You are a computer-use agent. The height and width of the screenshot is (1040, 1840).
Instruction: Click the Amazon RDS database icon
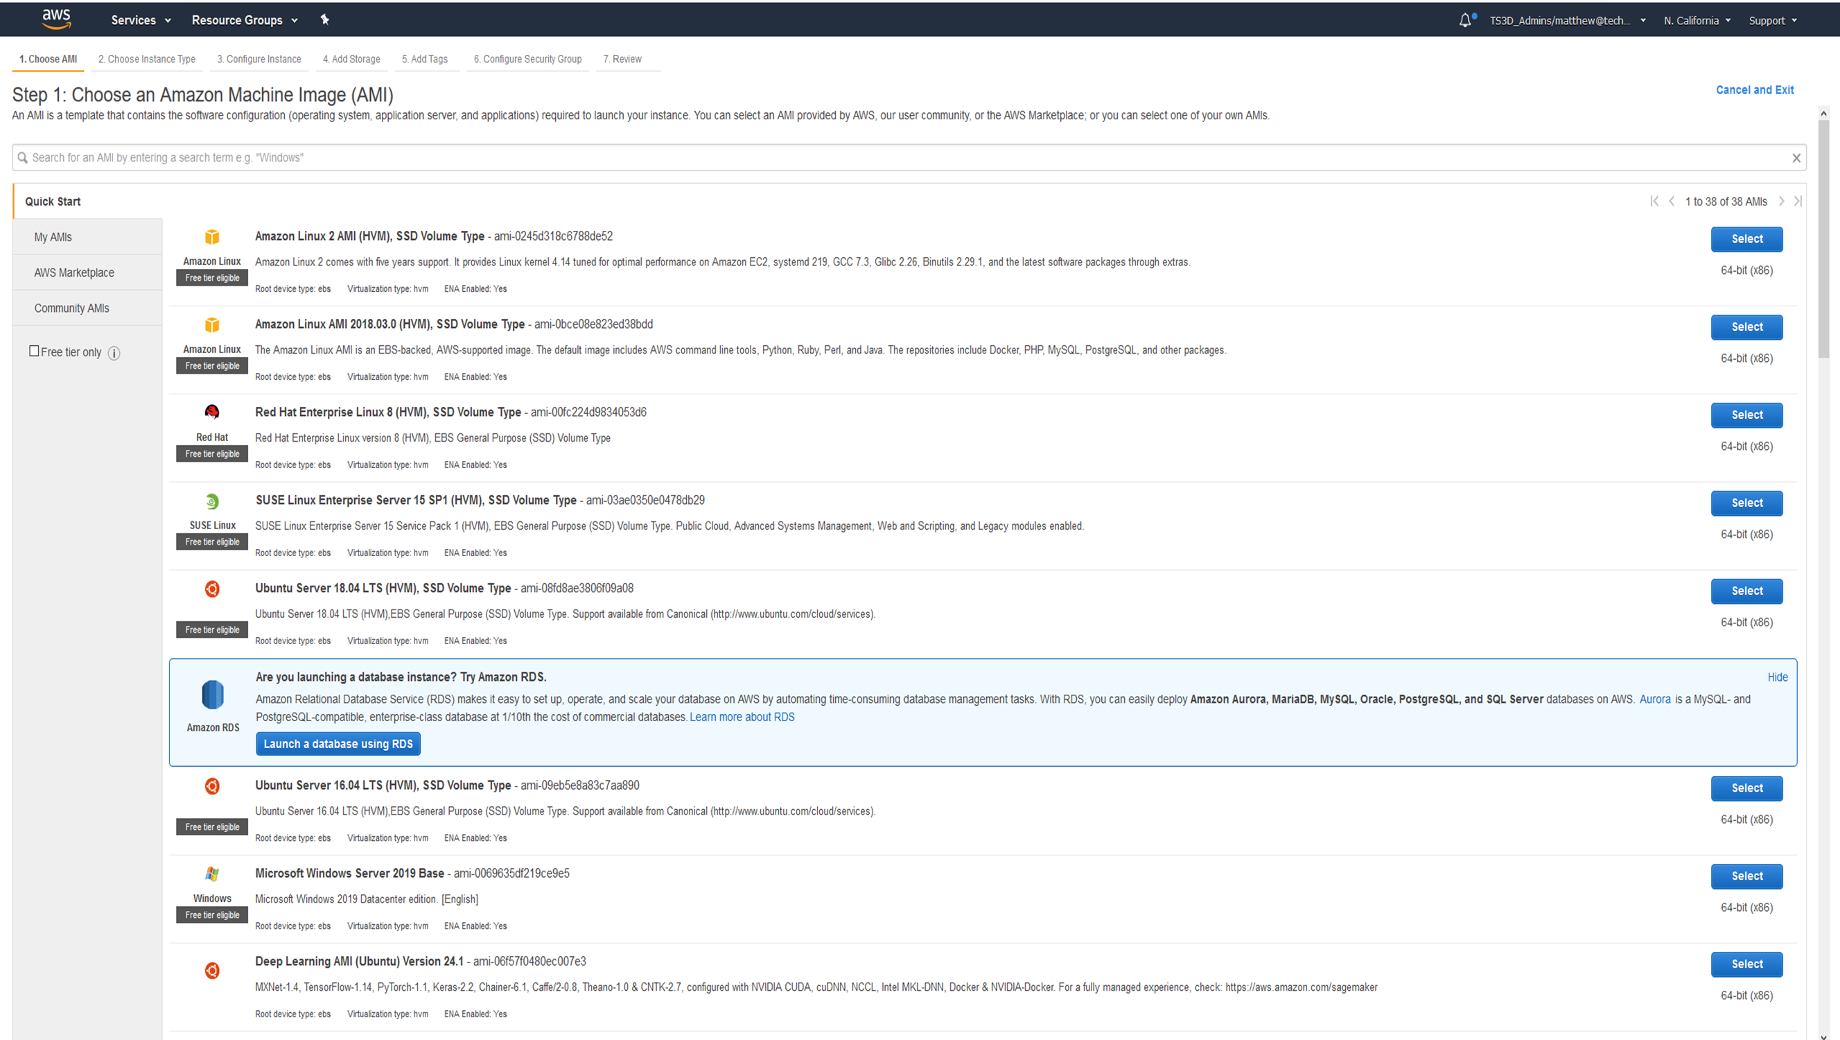click(x=211, y=695)
